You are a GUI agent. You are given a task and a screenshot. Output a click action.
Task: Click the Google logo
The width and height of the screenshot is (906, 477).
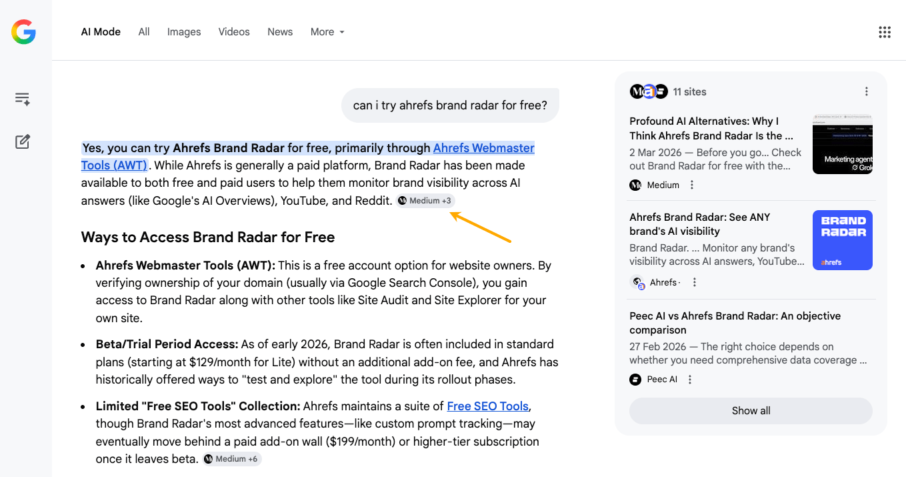point(23,31)
